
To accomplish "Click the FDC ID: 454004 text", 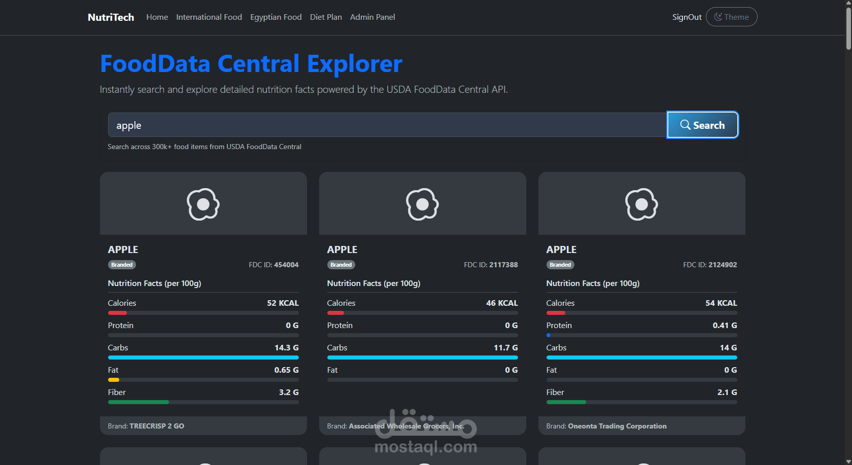I will pyautogui.click(x=274, y=265).
